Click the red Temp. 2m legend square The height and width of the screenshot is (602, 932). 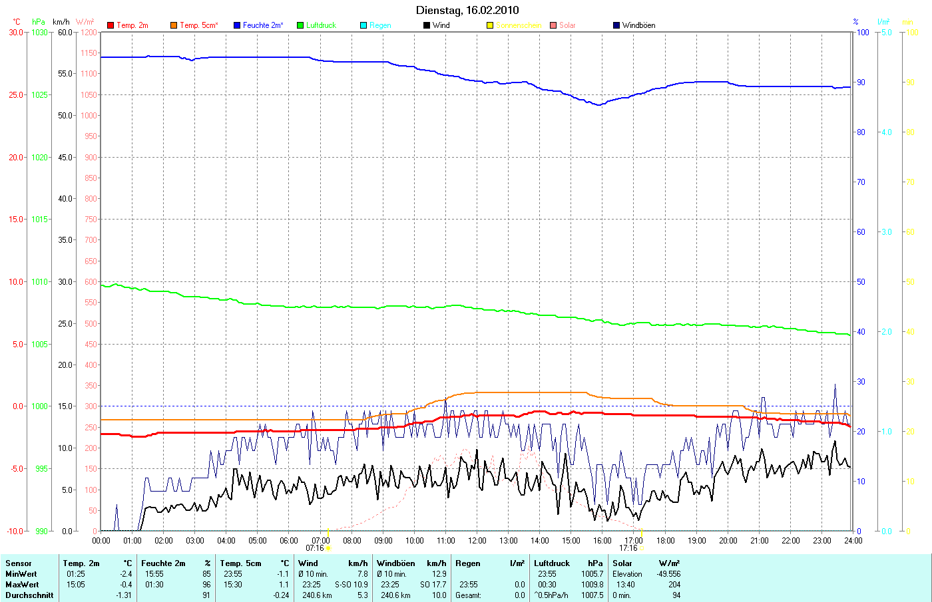click(111, 25)
